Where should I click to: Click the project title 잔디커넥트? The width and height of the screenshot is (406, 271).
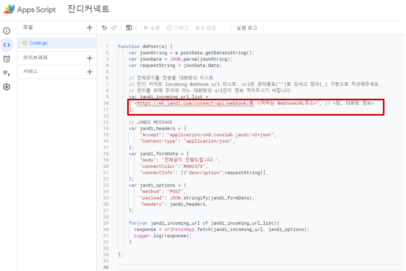click(x=88, y=9)
